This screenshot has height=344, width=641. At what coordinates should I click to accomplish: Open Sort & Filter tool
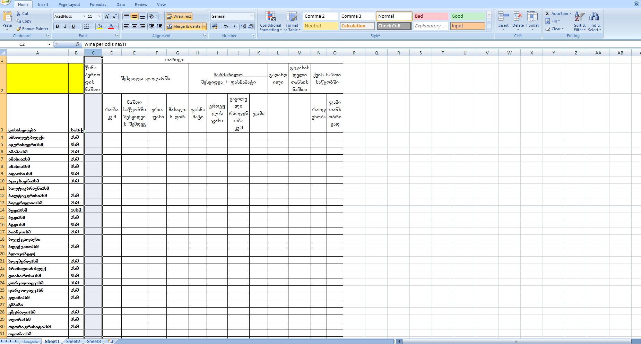tap(579, 21)
